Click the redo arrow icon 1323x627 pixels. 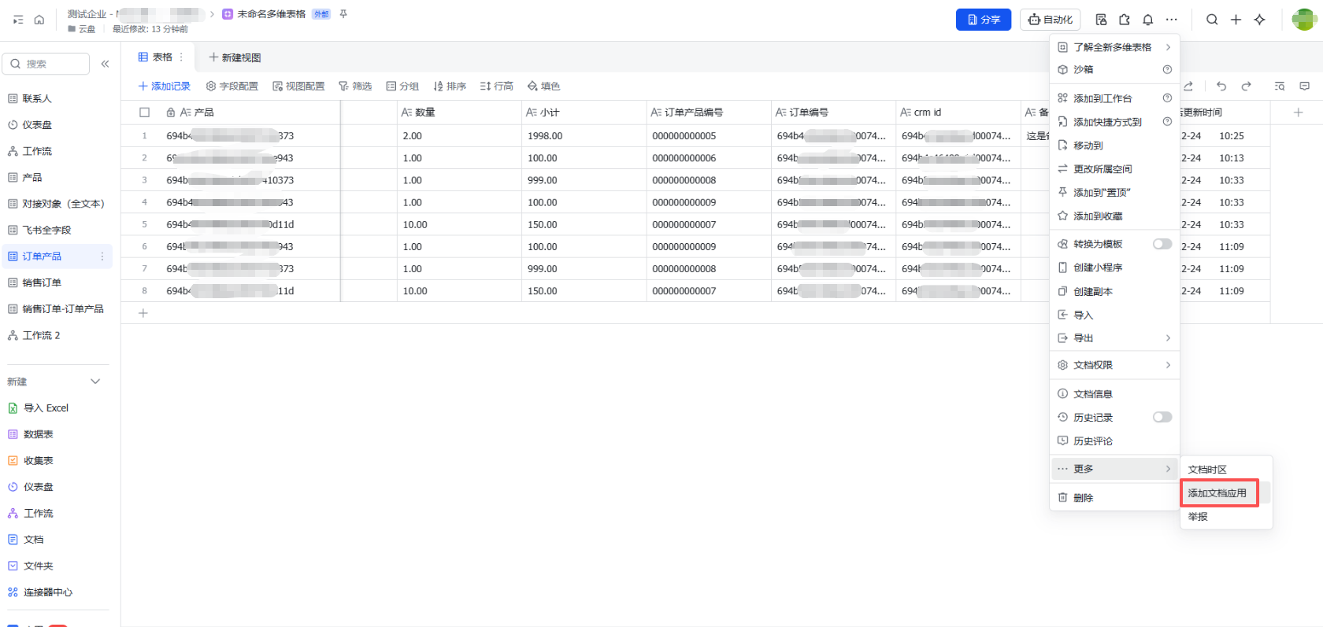[1246, 86]
